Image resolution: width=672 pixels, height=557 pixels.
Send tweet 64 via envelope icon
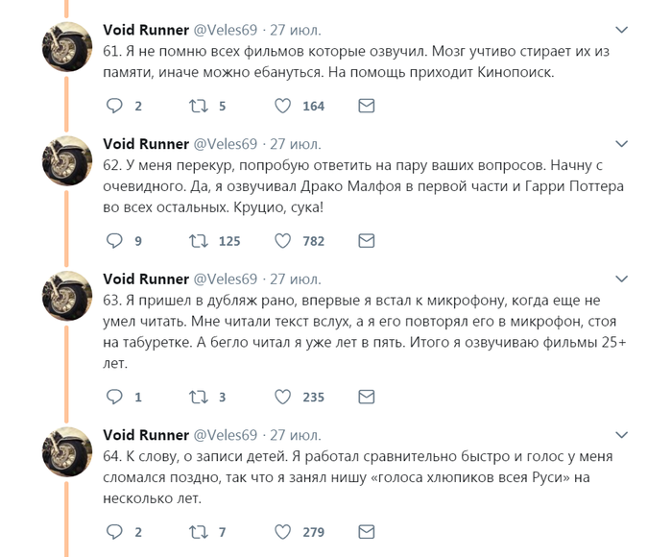coord(366,530)
